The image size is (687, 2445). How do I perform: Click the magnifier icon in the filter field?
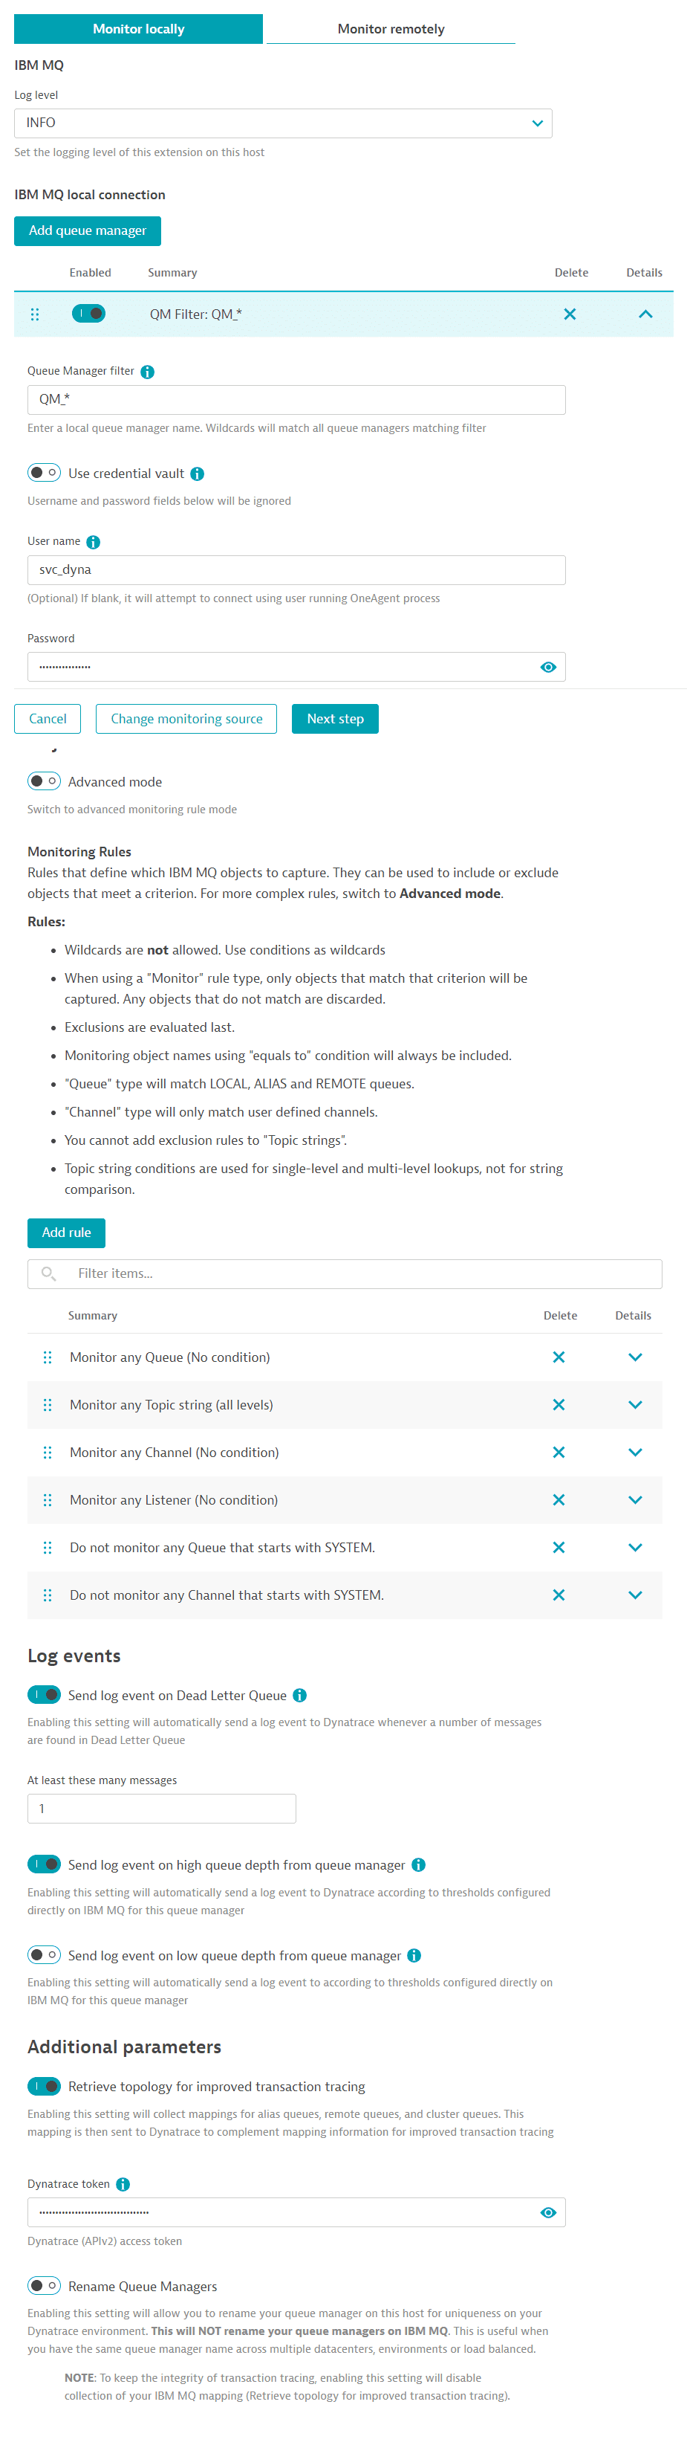48,1273
